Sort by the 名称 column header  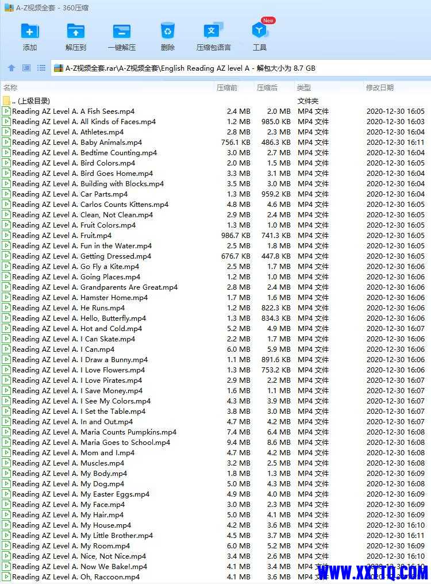pyautogui.click(x=10, y=87)
